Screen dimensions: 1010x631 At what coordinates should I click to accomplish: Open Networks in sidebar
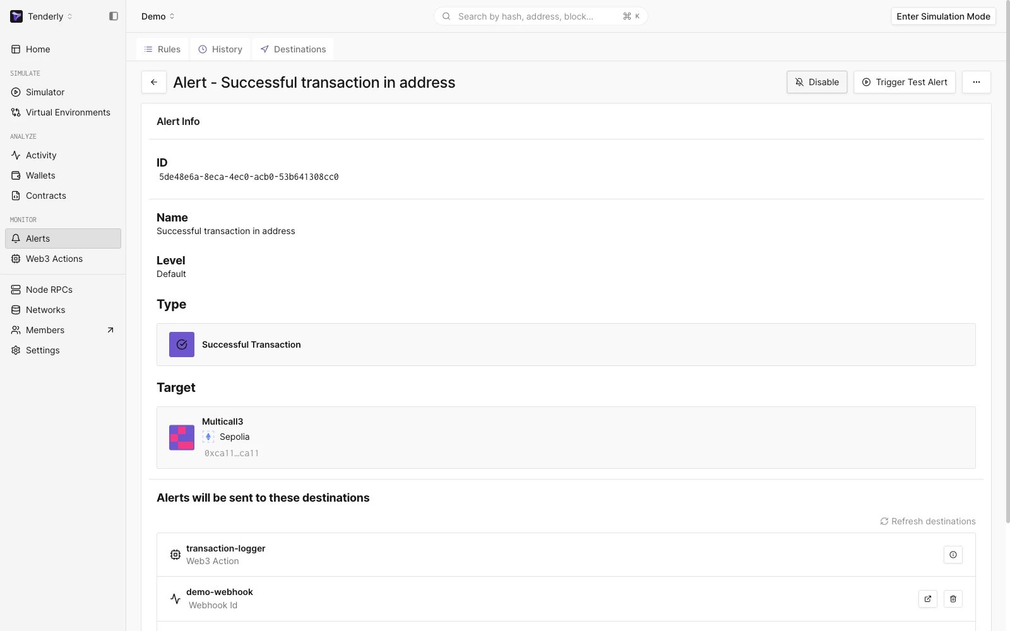tap(63, 310)
